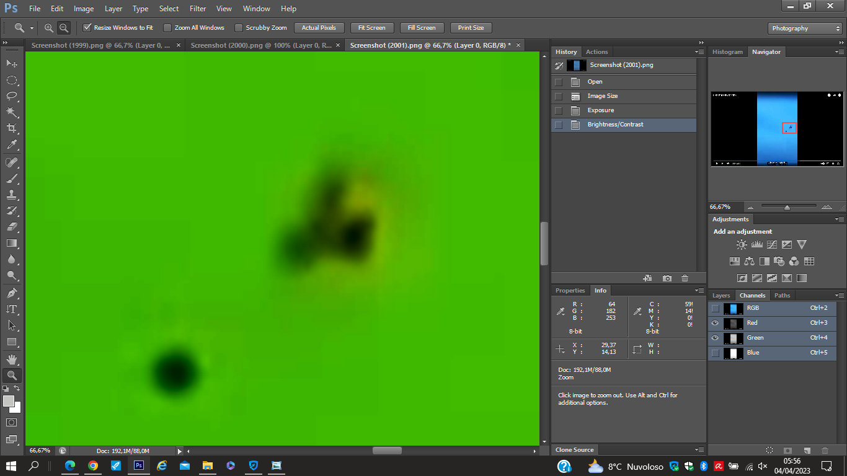Click the Brightness/Contrast adjustment icon
Screen dimensions: 847x476
(742, 245)
